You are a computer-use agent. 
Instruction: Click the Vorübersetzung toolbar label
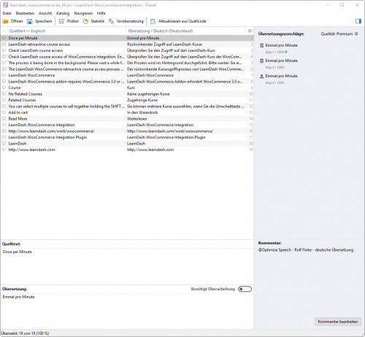pyautogui.click(x=130, y=21)
